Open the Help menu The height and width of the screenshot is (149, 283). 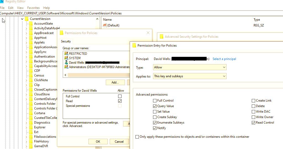pos(46,8)
